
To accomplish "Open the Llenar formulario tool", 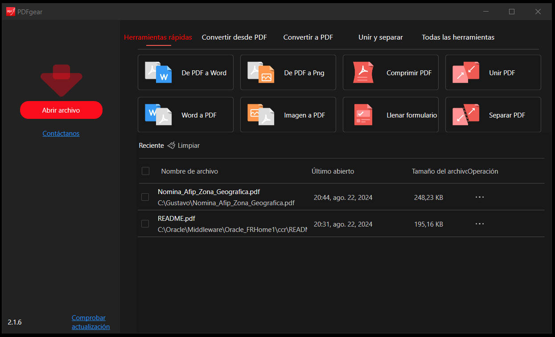I will point(391,115).
